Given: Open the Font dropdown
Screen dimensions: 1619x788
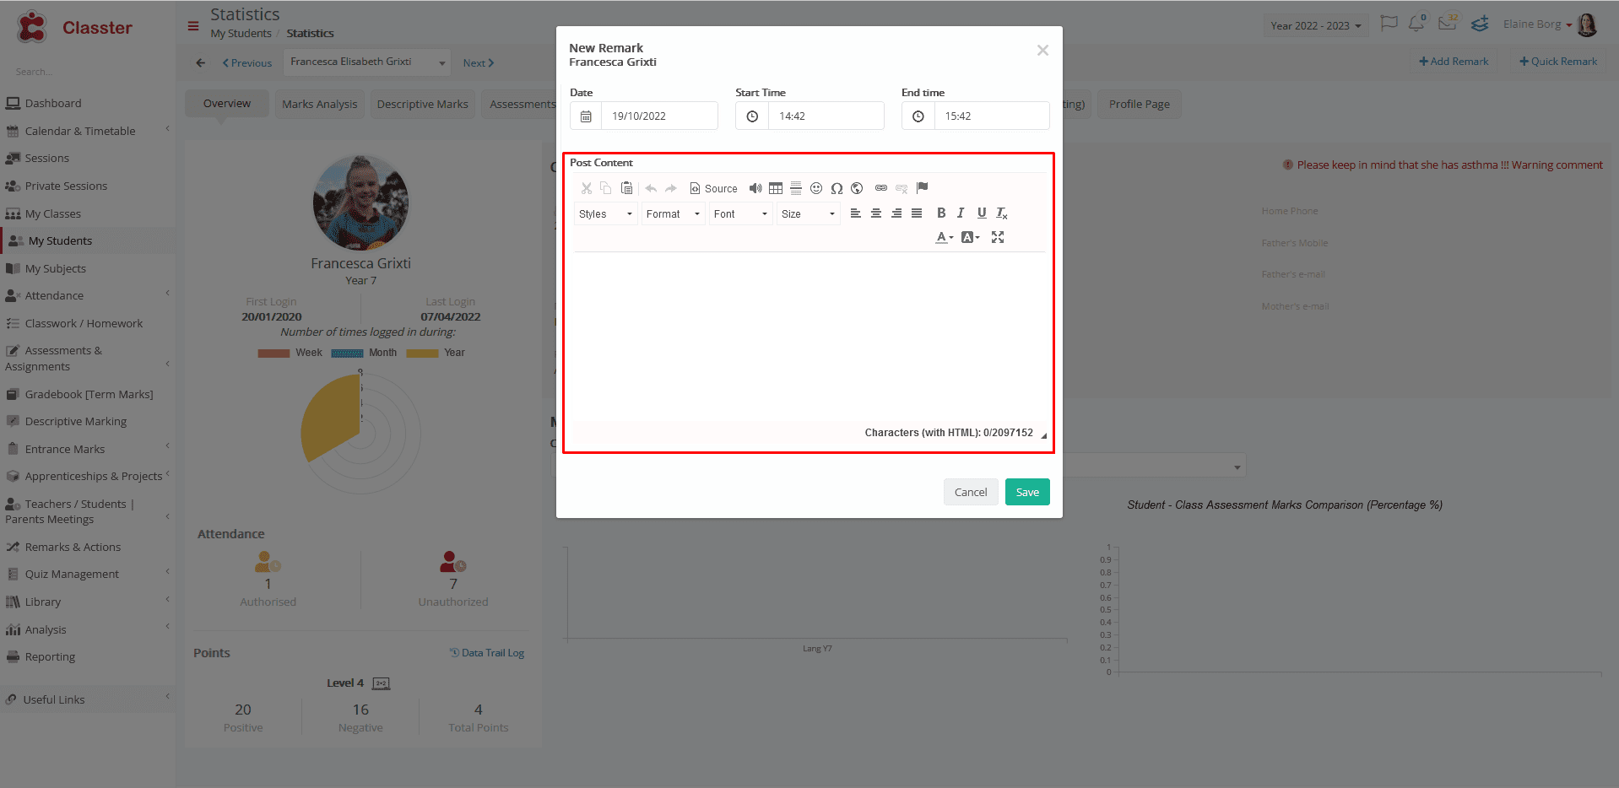Looking at the screenshot, I should 740,214.
